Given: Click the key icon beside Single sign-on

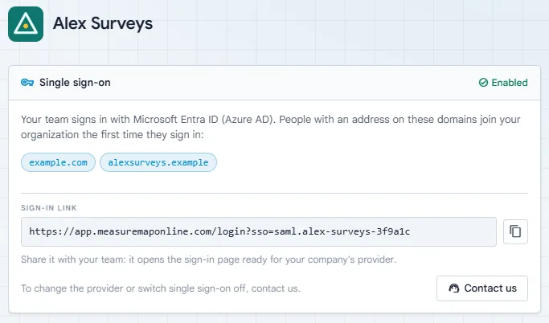Looking at the screenshot, I should pos(27,83).
